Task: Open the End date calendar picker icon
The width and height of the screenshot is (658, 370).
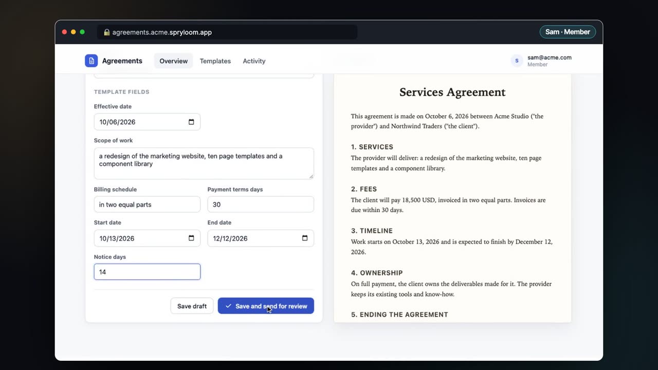Action: [x=305, y=238]
